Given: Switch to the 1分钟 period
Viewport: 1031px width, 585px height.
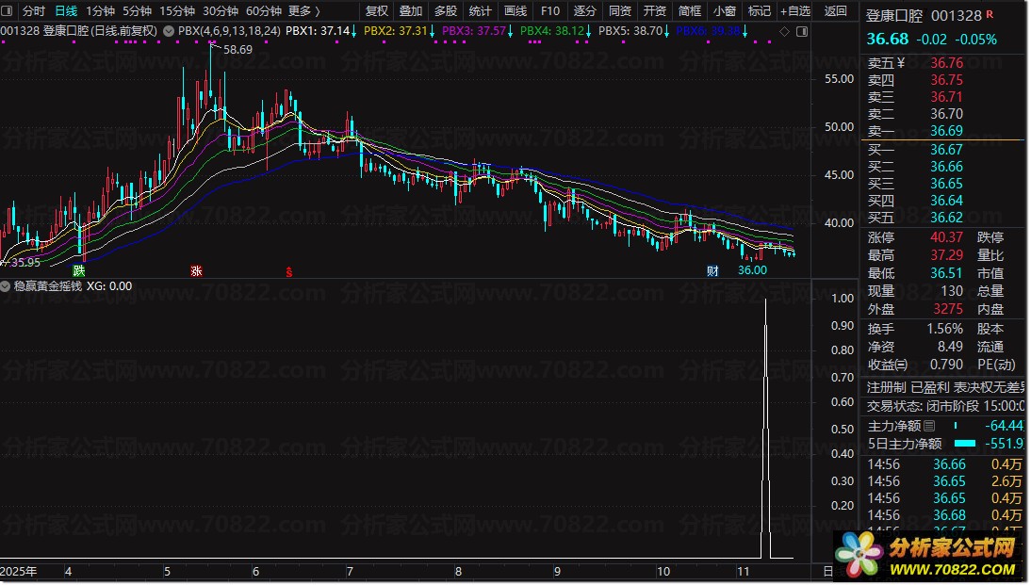Looking at the screenshot, I should tap(101, 10).
